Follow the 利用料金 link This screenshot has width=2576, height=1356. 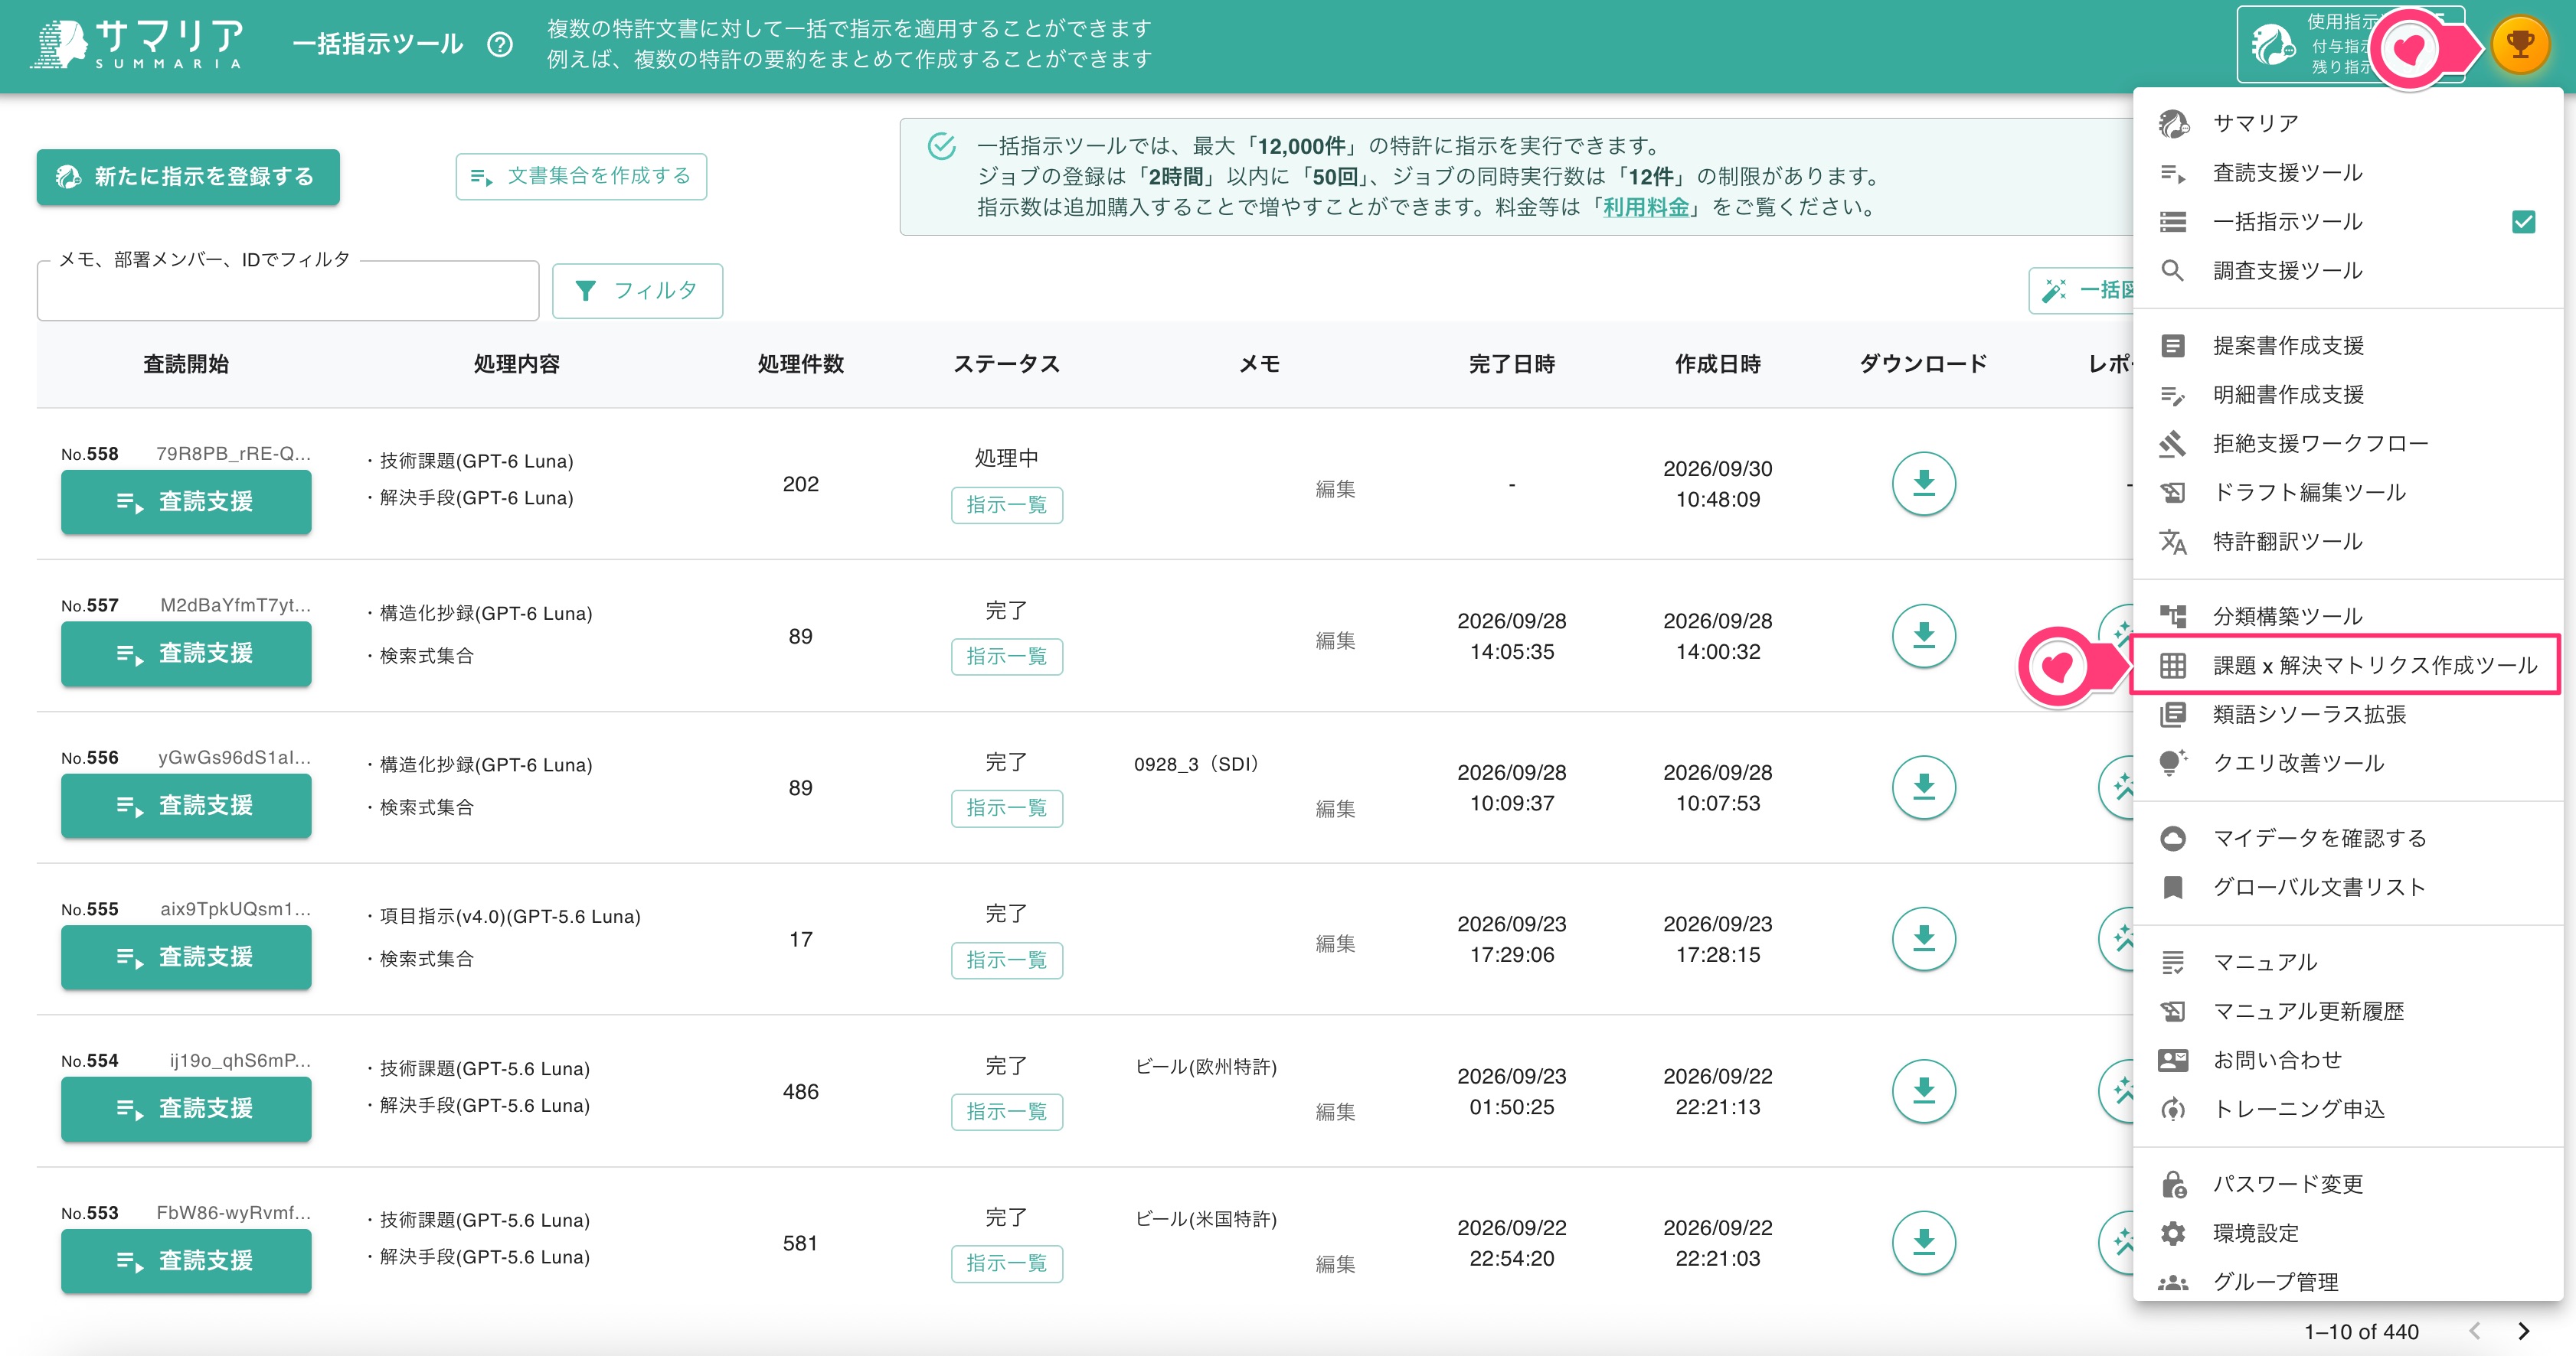point(1646,207)
